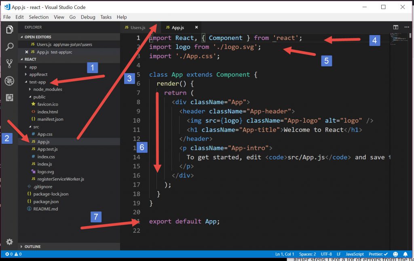Open the Selection menu
414x261 pixels.
click(38, 17)
